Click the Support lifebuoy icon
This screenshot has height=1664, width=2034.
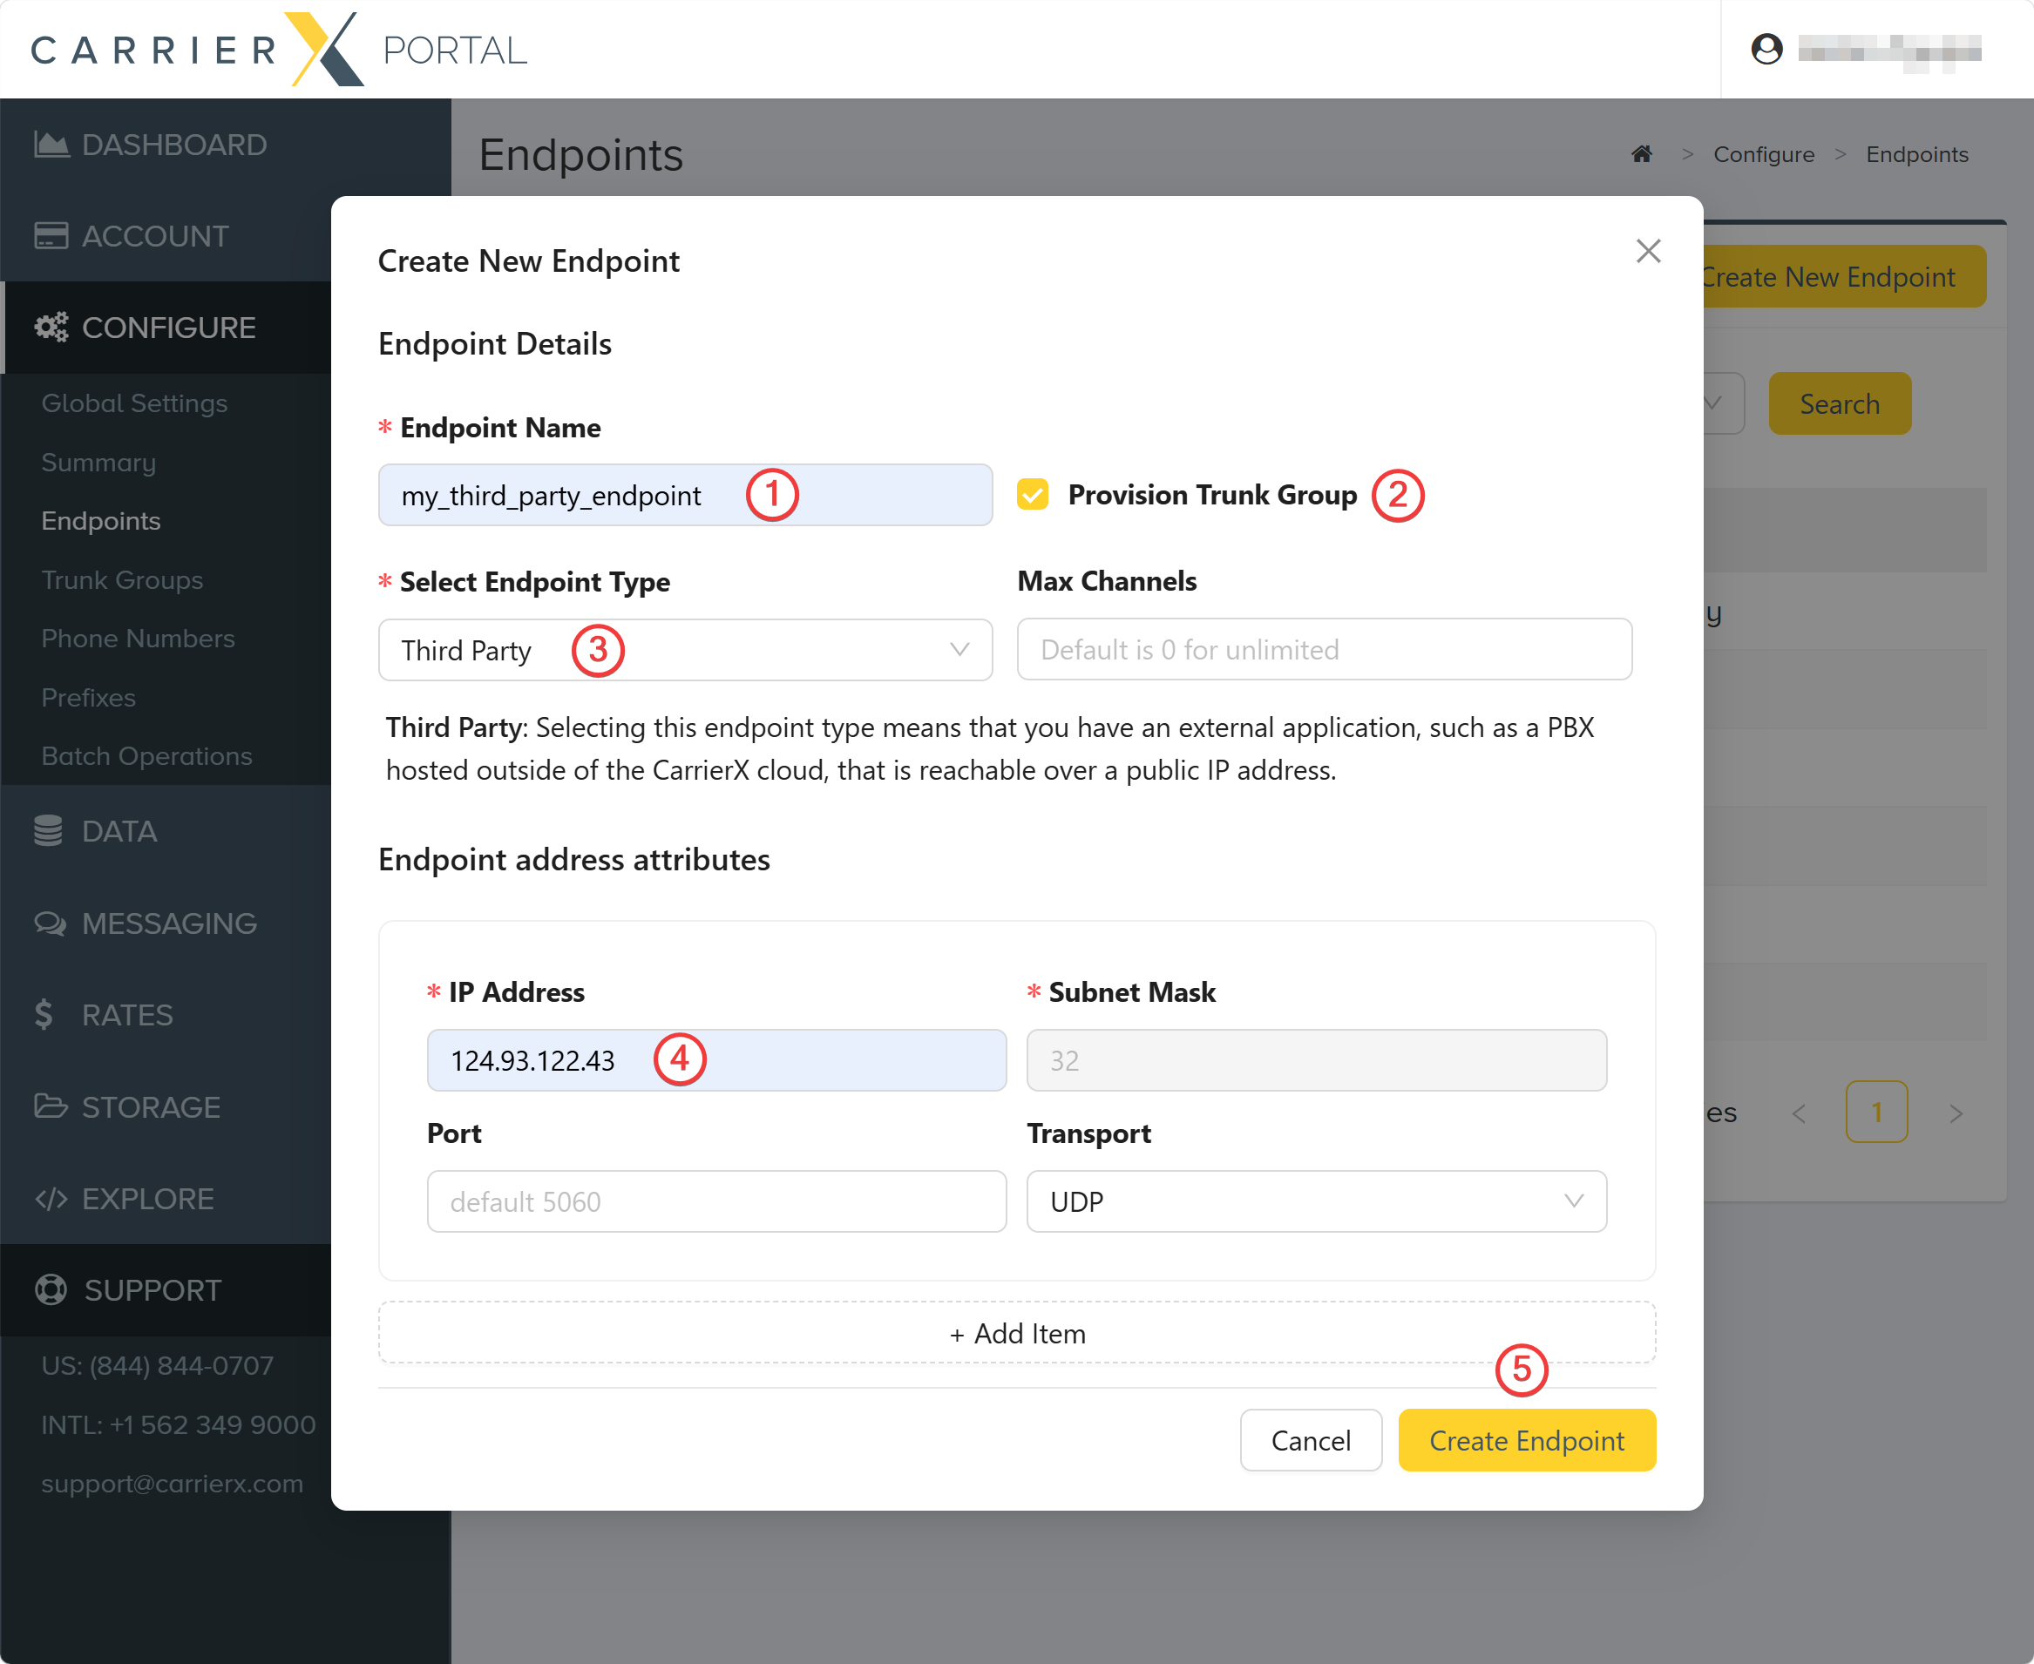click(51, 1290)
